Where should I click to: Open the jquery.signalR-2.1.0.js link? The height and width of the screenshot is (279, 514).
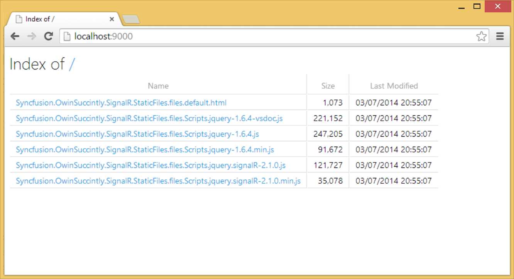(150, 165)
